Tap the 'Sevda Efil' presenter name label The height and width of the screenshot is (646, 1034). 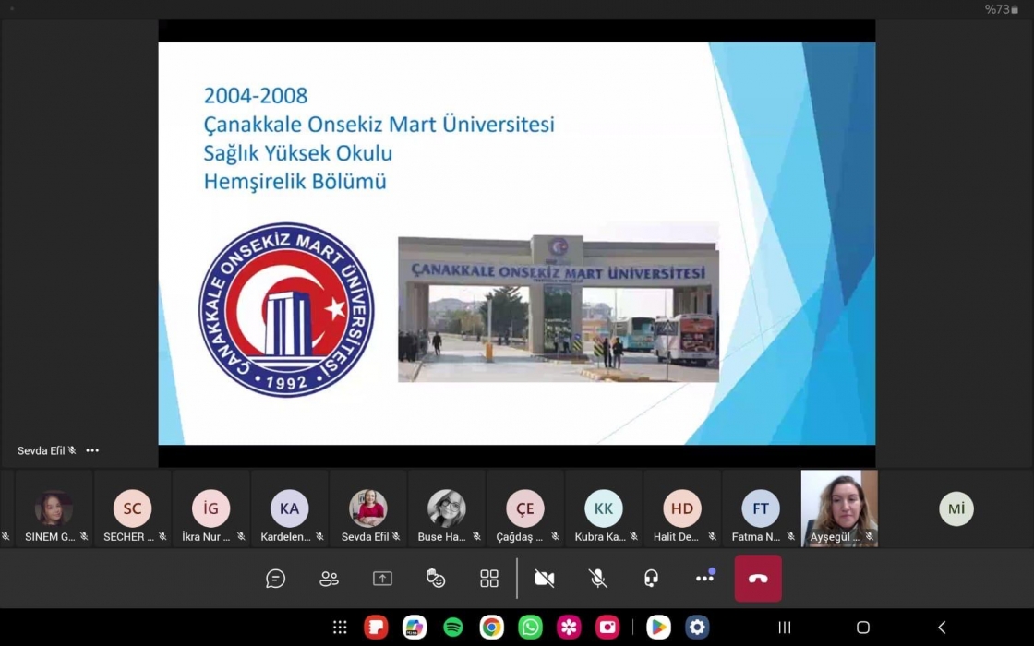click(x=41, y=451)
